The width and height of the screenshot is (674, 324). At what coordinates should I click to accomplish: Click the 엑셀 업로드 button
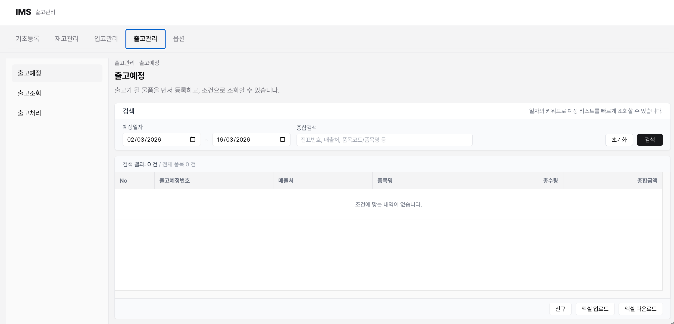tap(595, 309)
